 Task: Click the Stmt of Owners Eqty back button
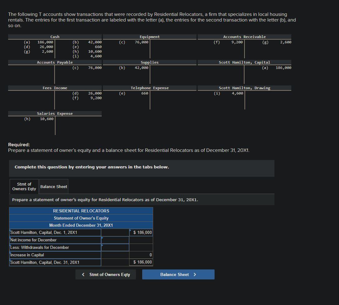click(106, 274)
